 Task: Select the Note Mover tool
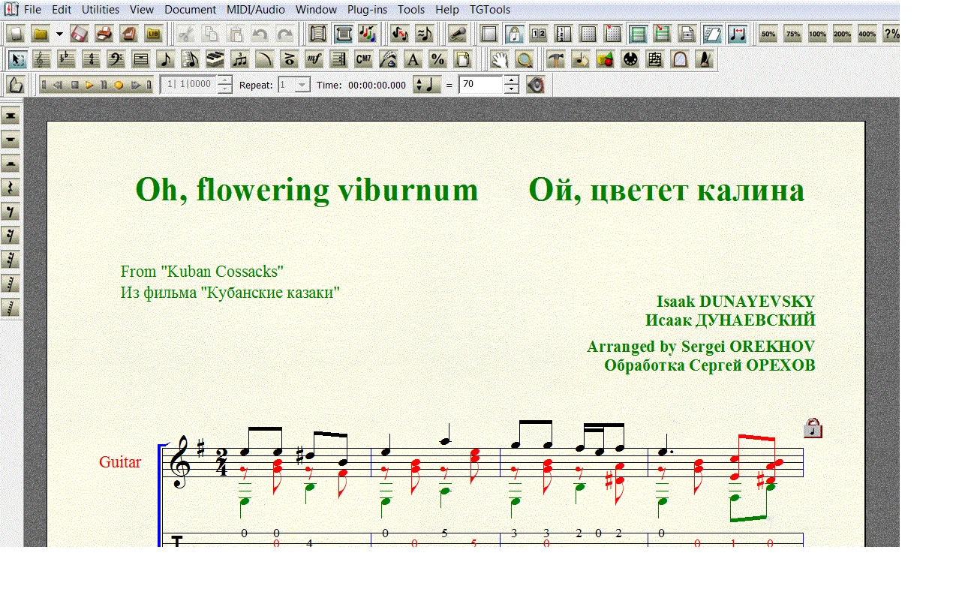pos(580,59)
